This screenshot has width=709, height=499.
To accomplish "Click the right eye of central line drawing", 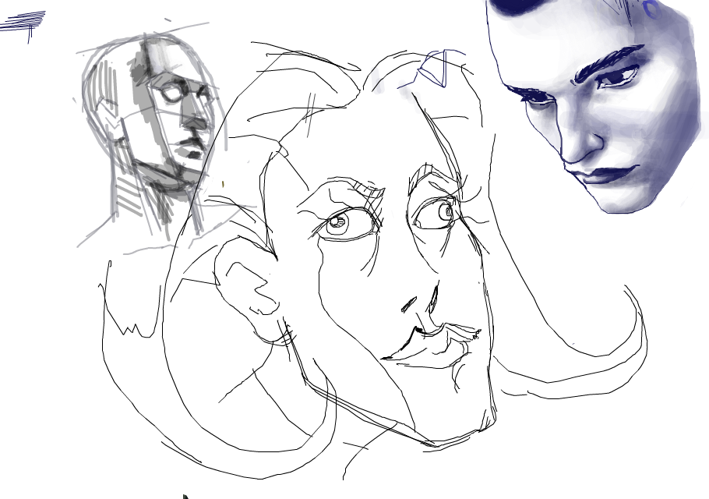I will pyautogui.click(x=439, y=213).
